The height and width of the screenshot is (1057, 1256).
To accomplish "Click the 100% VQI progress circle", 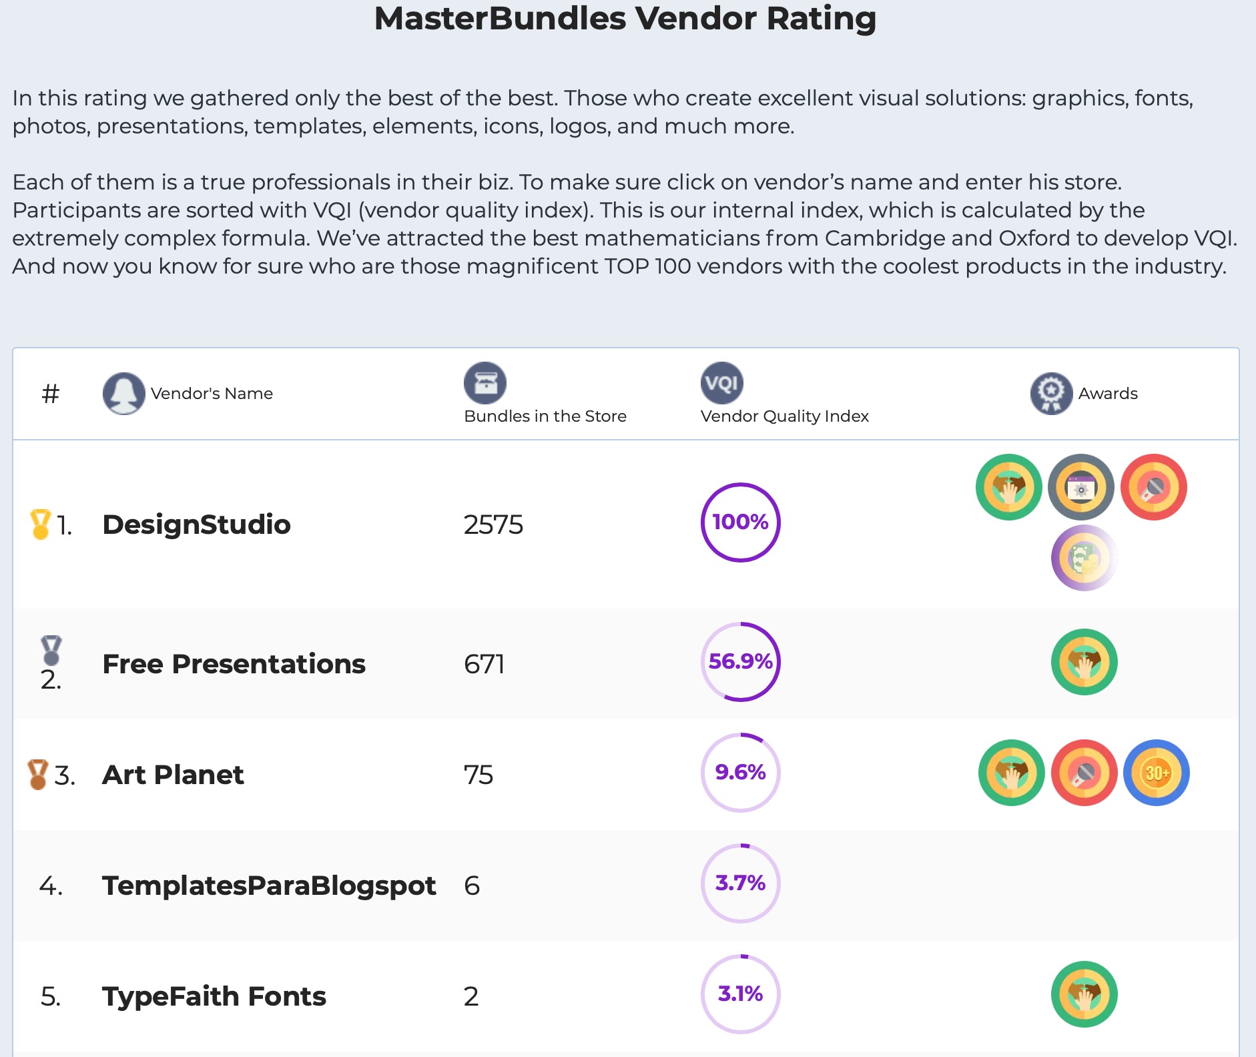I will pyautogui.click(x=740, y=523).
